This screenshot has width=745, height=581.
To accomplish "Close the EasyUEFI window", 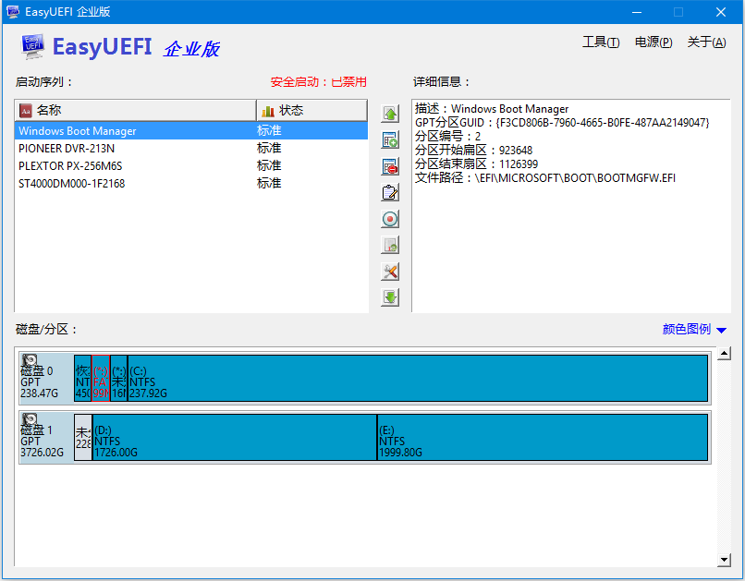I will tap(721, 12).
